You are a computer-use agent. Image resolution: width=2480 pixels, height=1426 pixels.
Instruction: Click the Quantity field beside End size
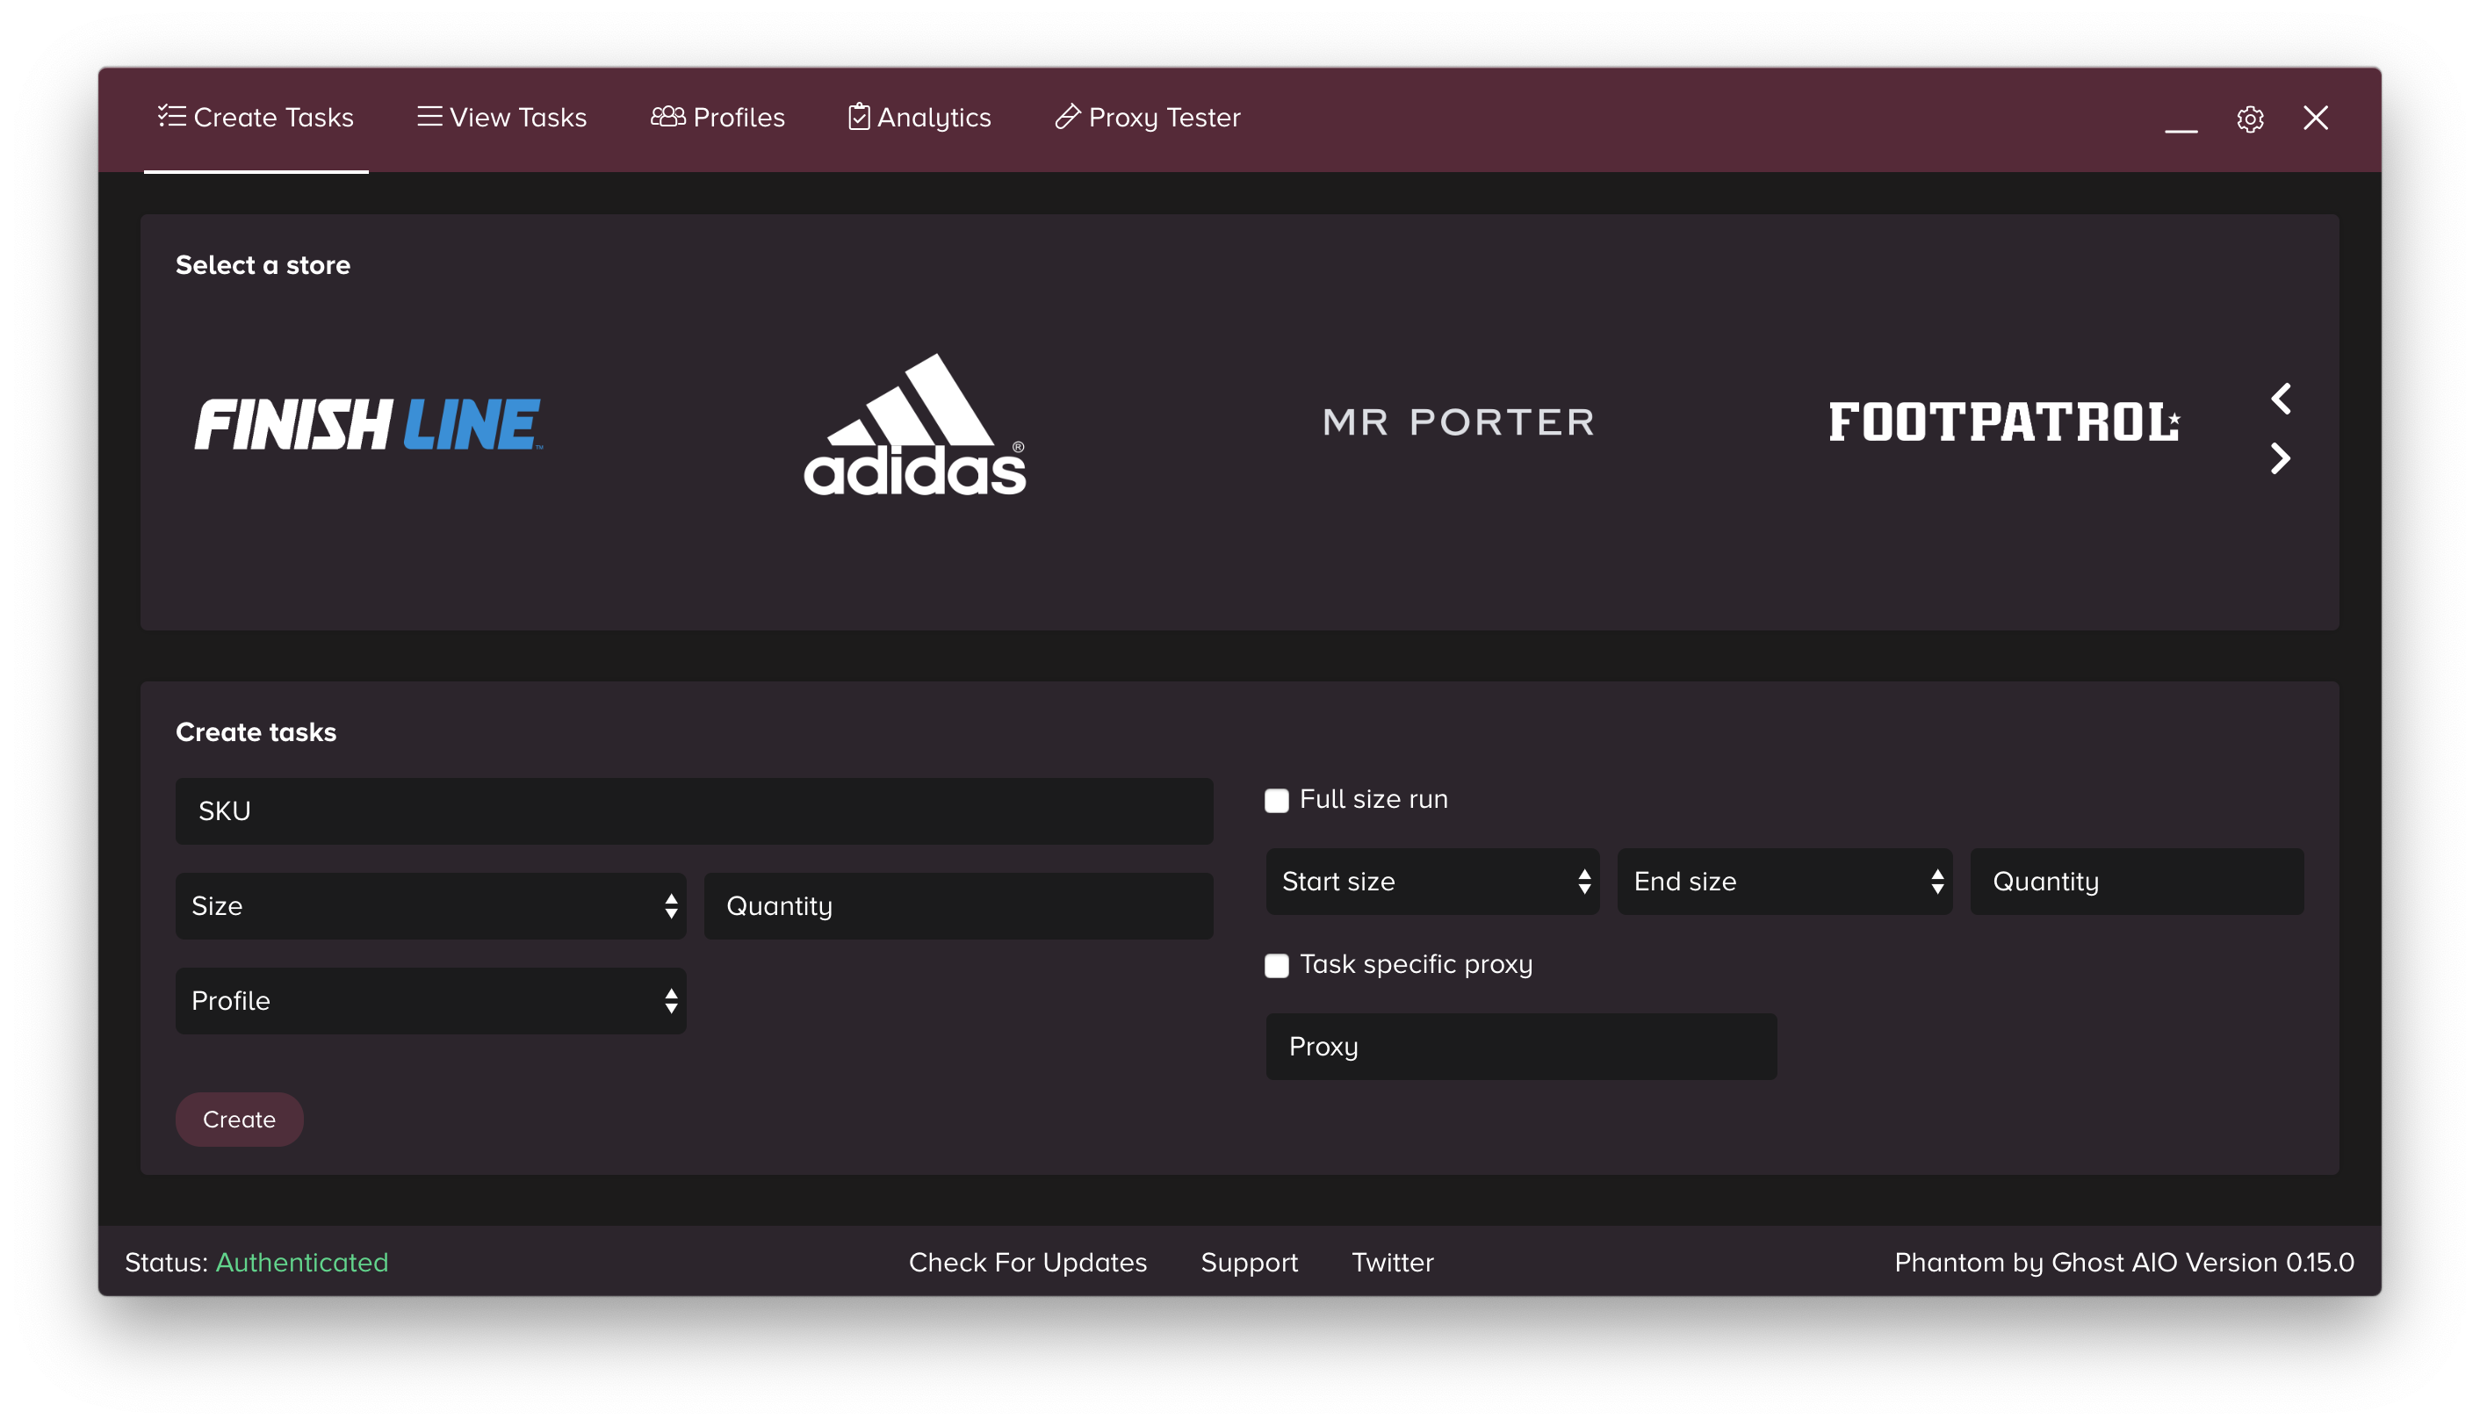coord(2137,882)
